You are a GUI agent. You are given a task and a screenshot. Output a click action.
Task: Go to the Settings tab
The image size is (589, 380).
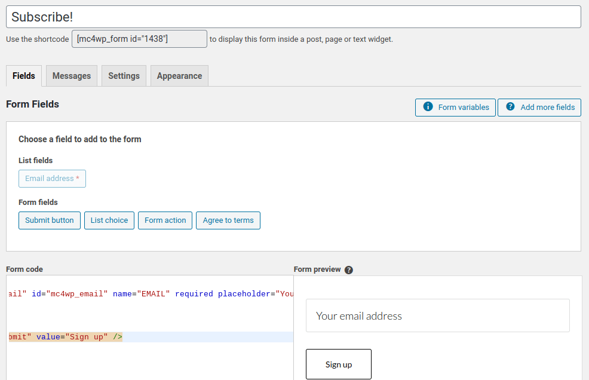coord(124,76)
